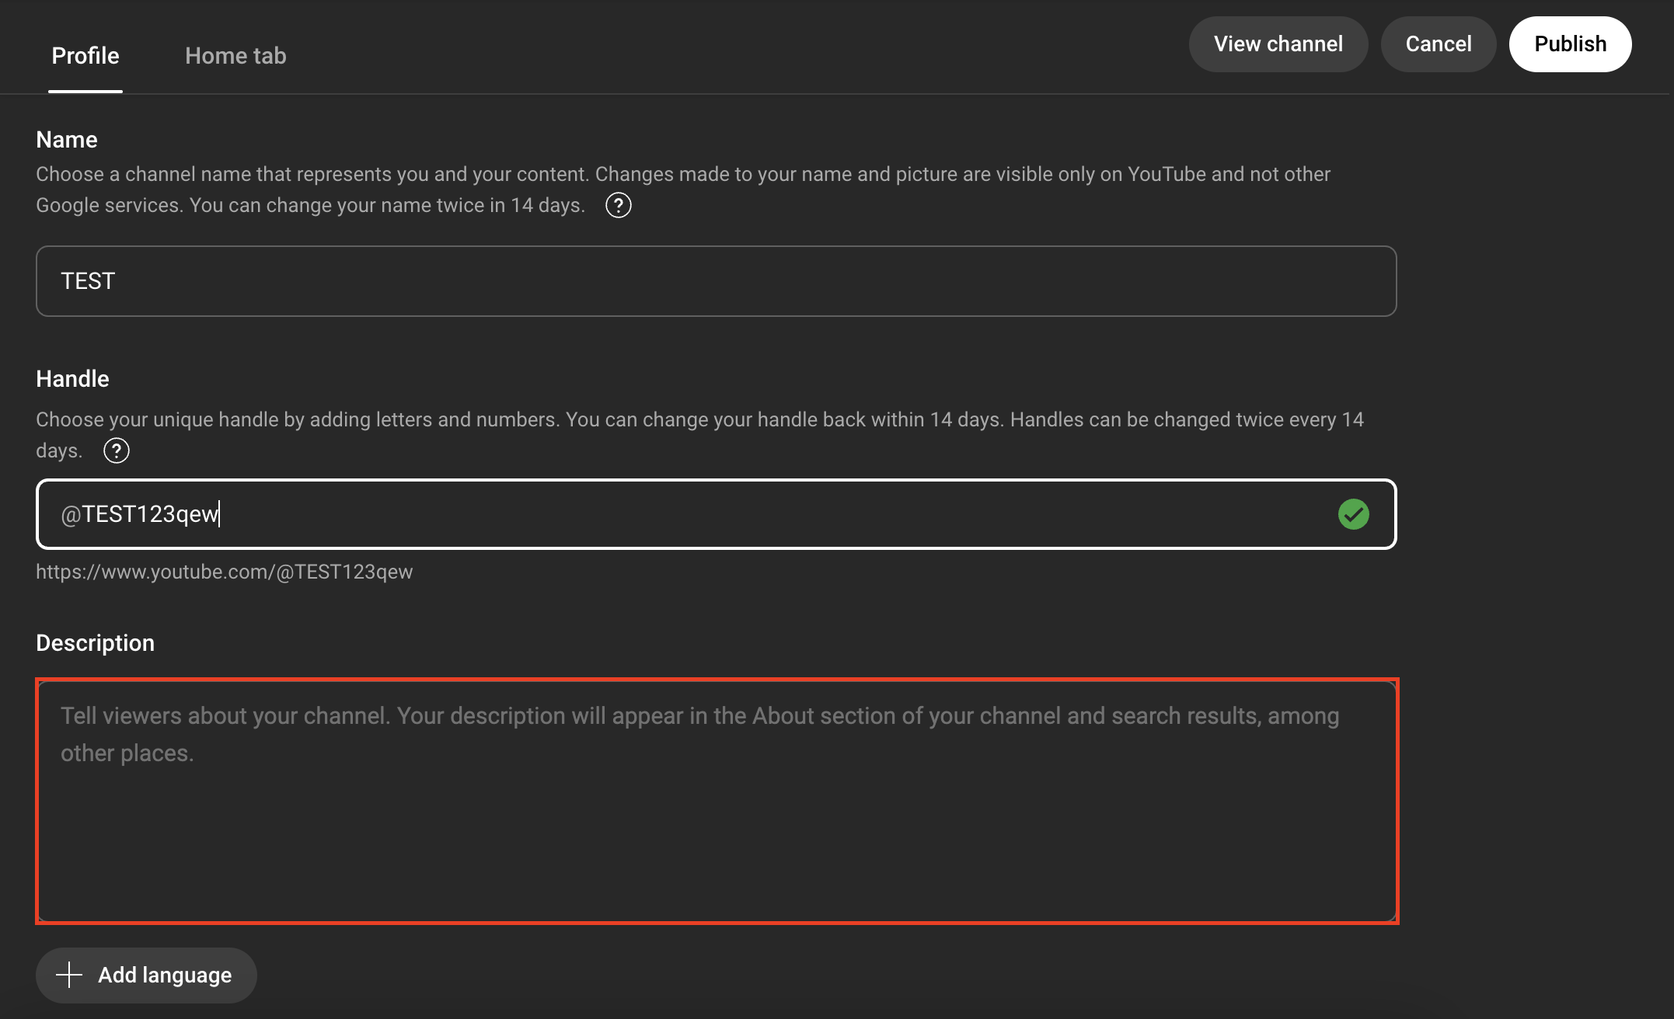This screenshot has height=1019, width=1674.
Task: Open the Handle help question mark icon
Action: [117, 450]
